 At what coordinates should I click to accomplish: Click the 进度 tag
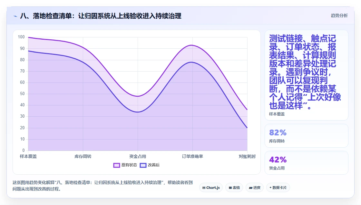click(x=254, y=188)
